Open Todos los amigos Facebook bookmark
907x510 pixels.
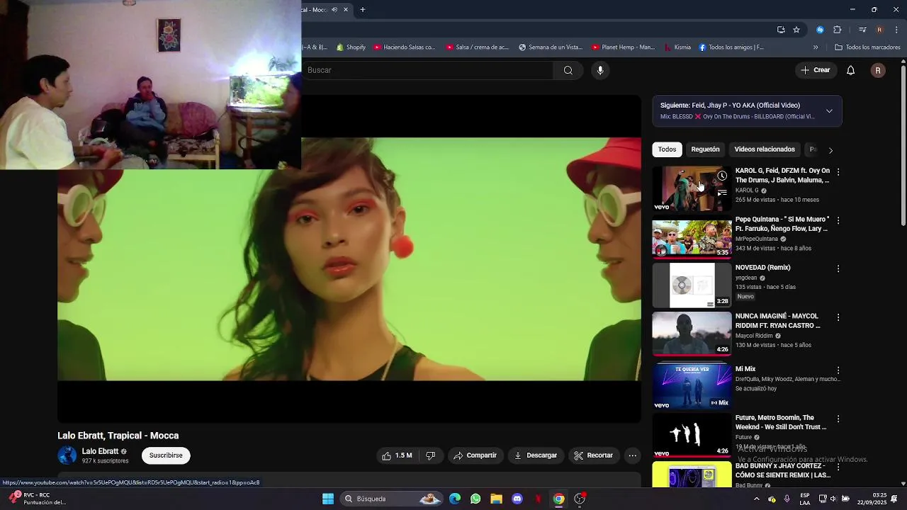click(x=731, y=47)
